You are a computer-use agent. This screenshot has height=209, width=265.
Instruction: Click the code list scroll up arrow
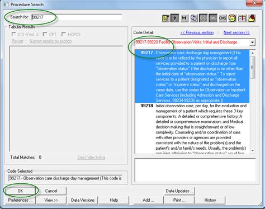(x=253, y=53)
